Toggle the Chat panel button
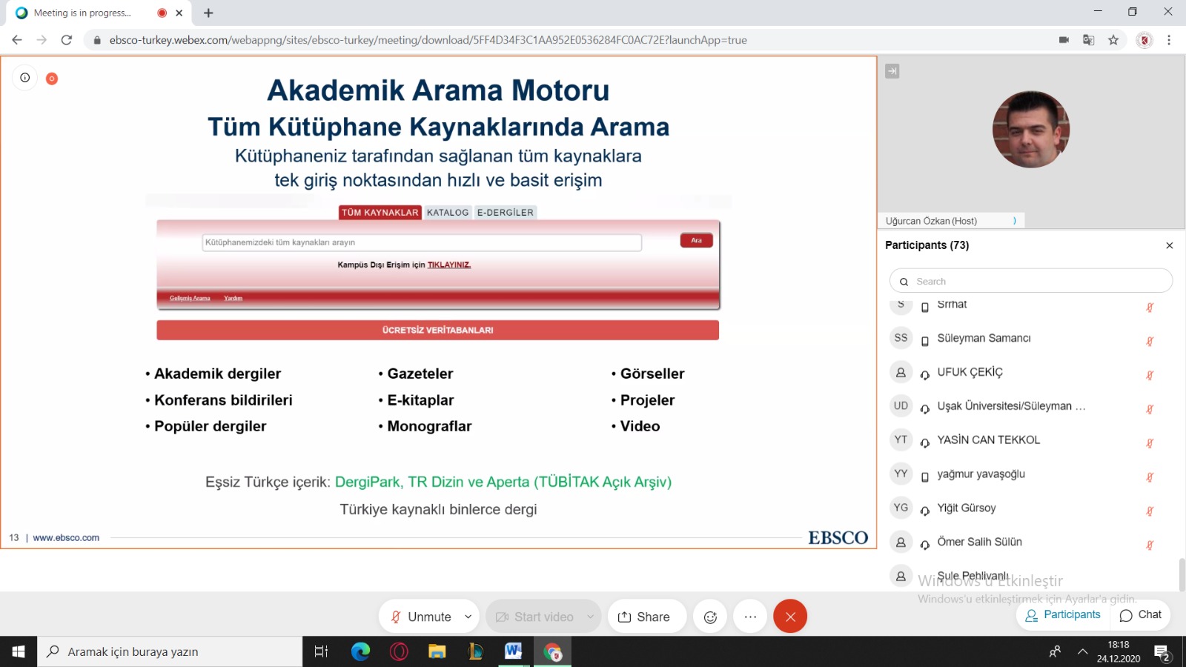Screen dimensions: 1186x667 1141,615
